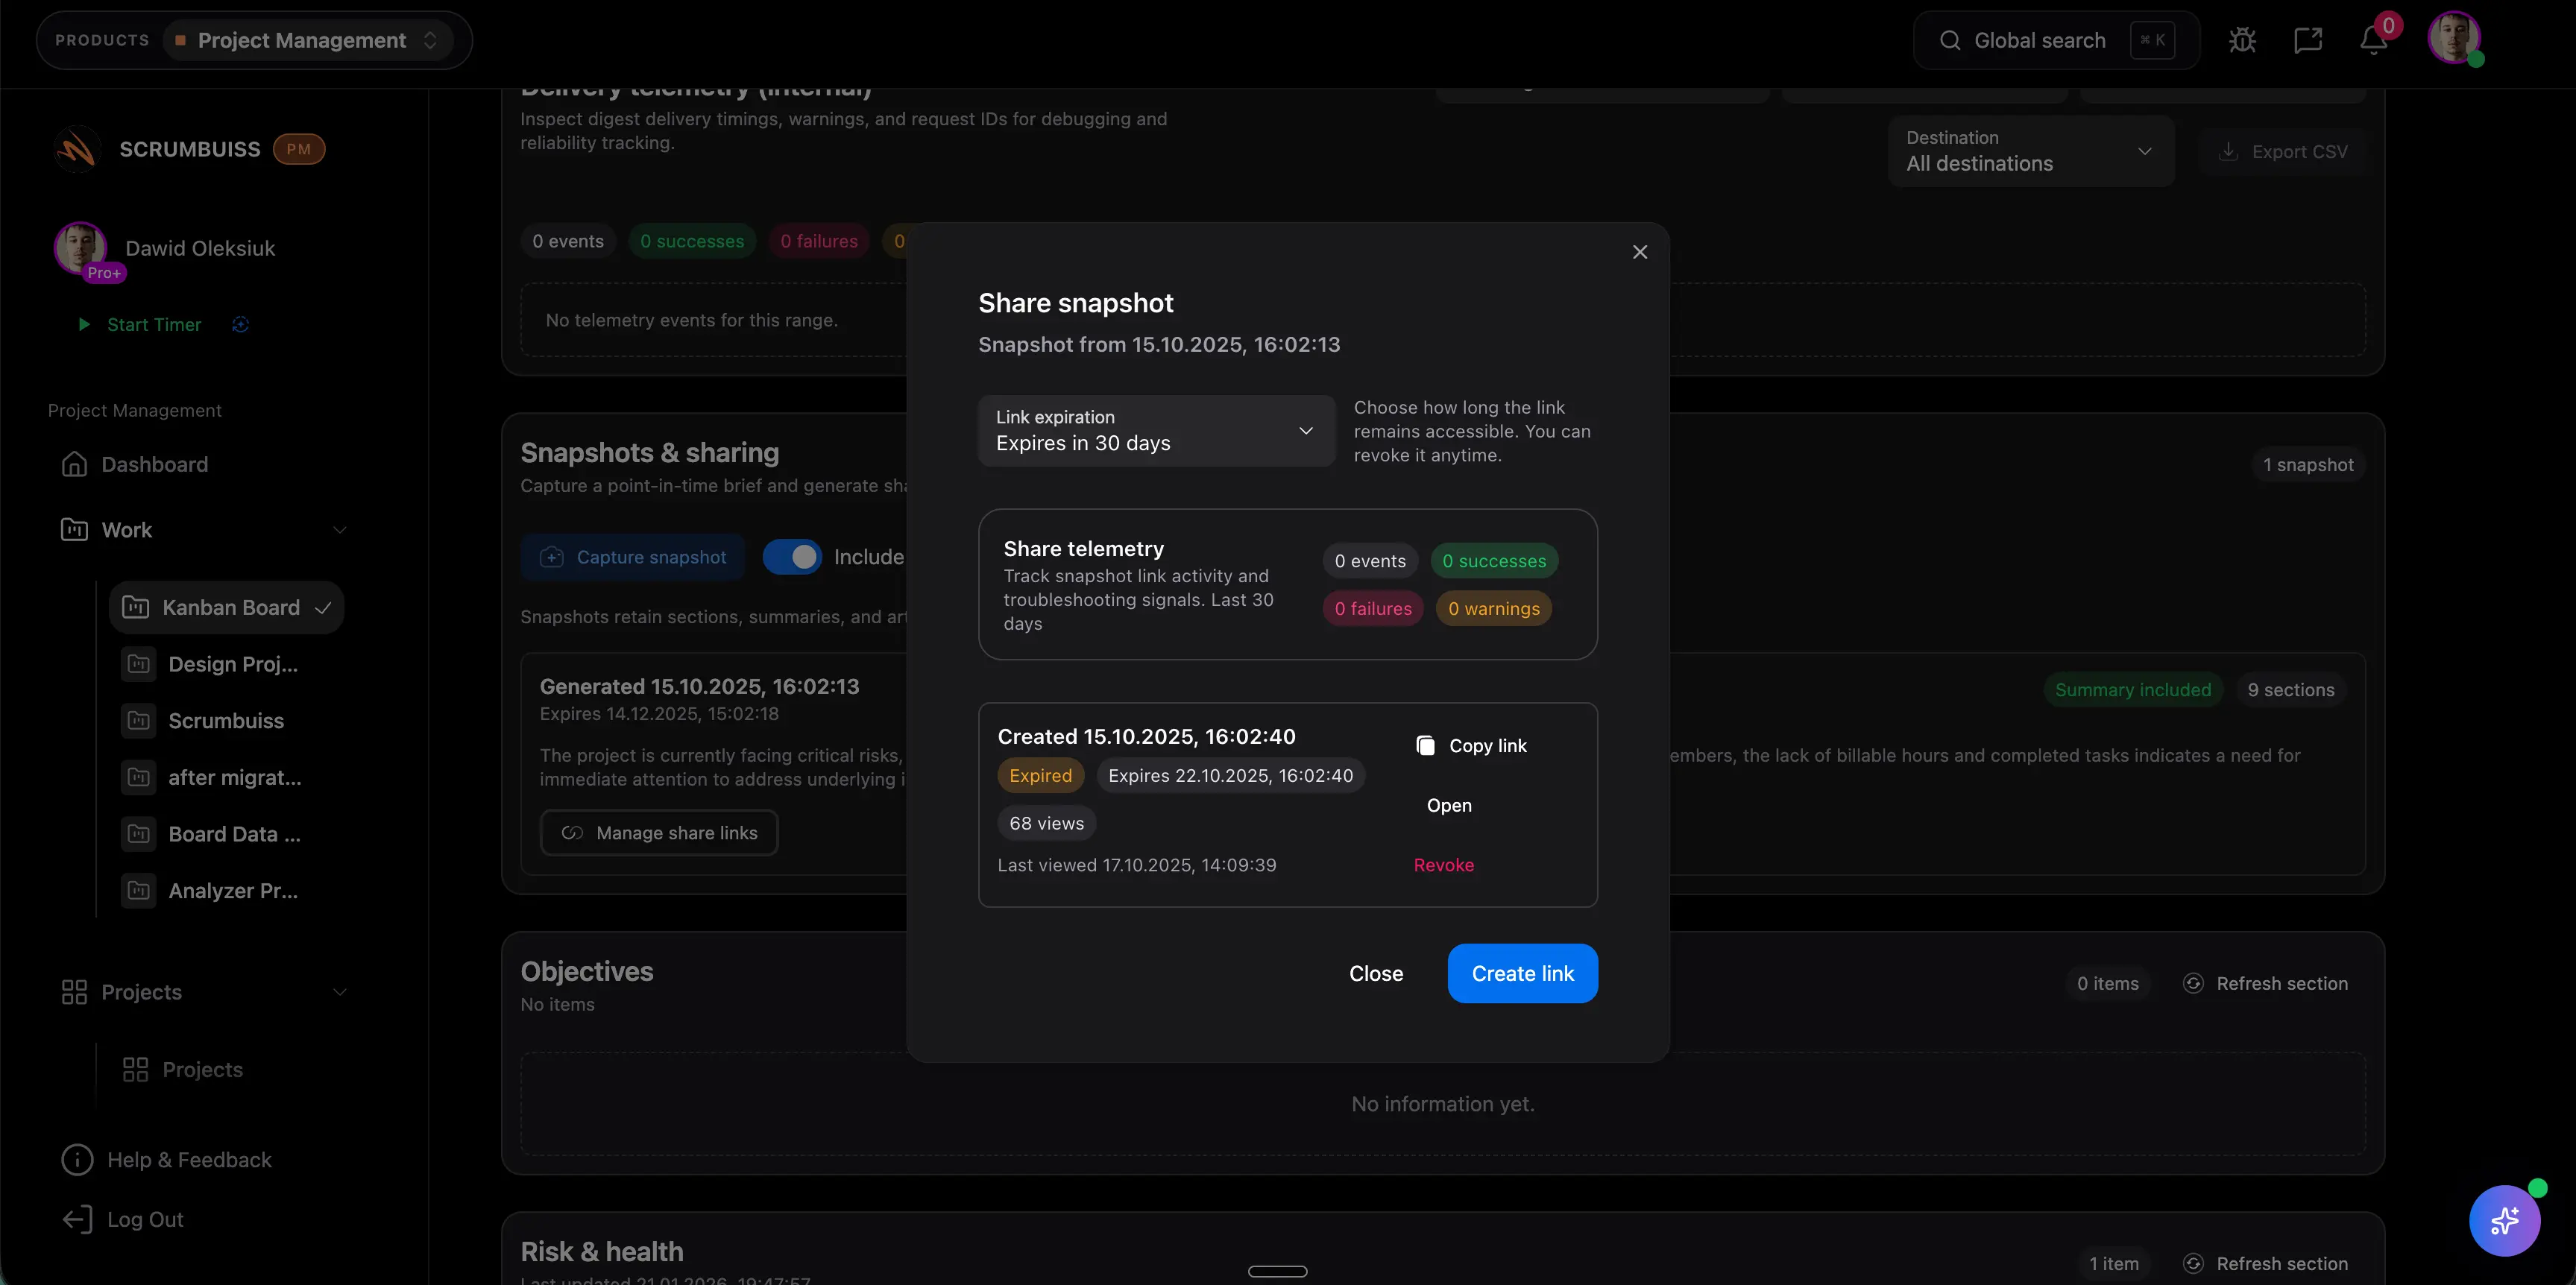Open the Link expiration dropdown
The width and height of the screenshot is (2576, 1285).
[x=1156, y=431]
